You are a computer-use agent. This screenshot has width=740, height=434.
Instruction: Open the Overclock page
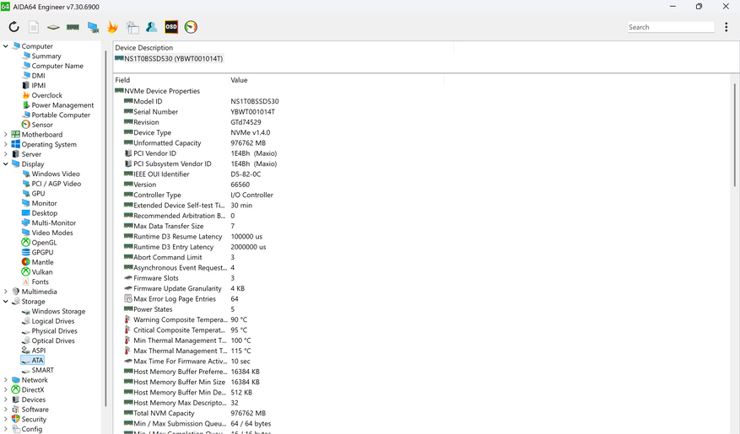coord(46,95)
